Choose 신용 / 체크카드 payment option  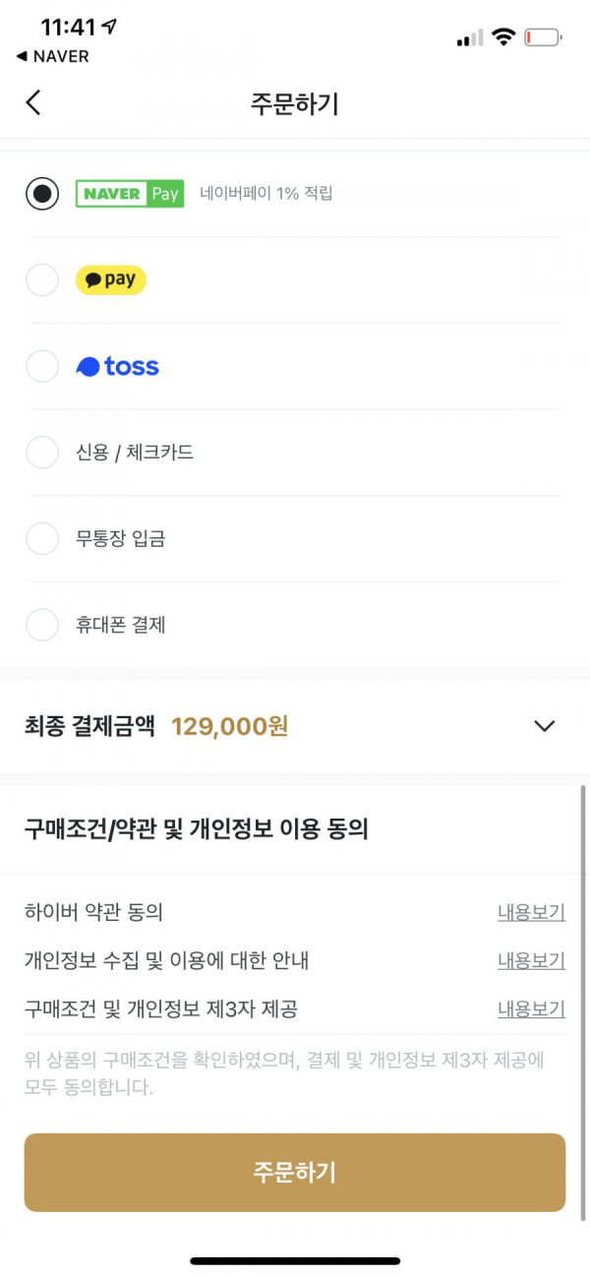pyautogui.click(x=295, y=453)
